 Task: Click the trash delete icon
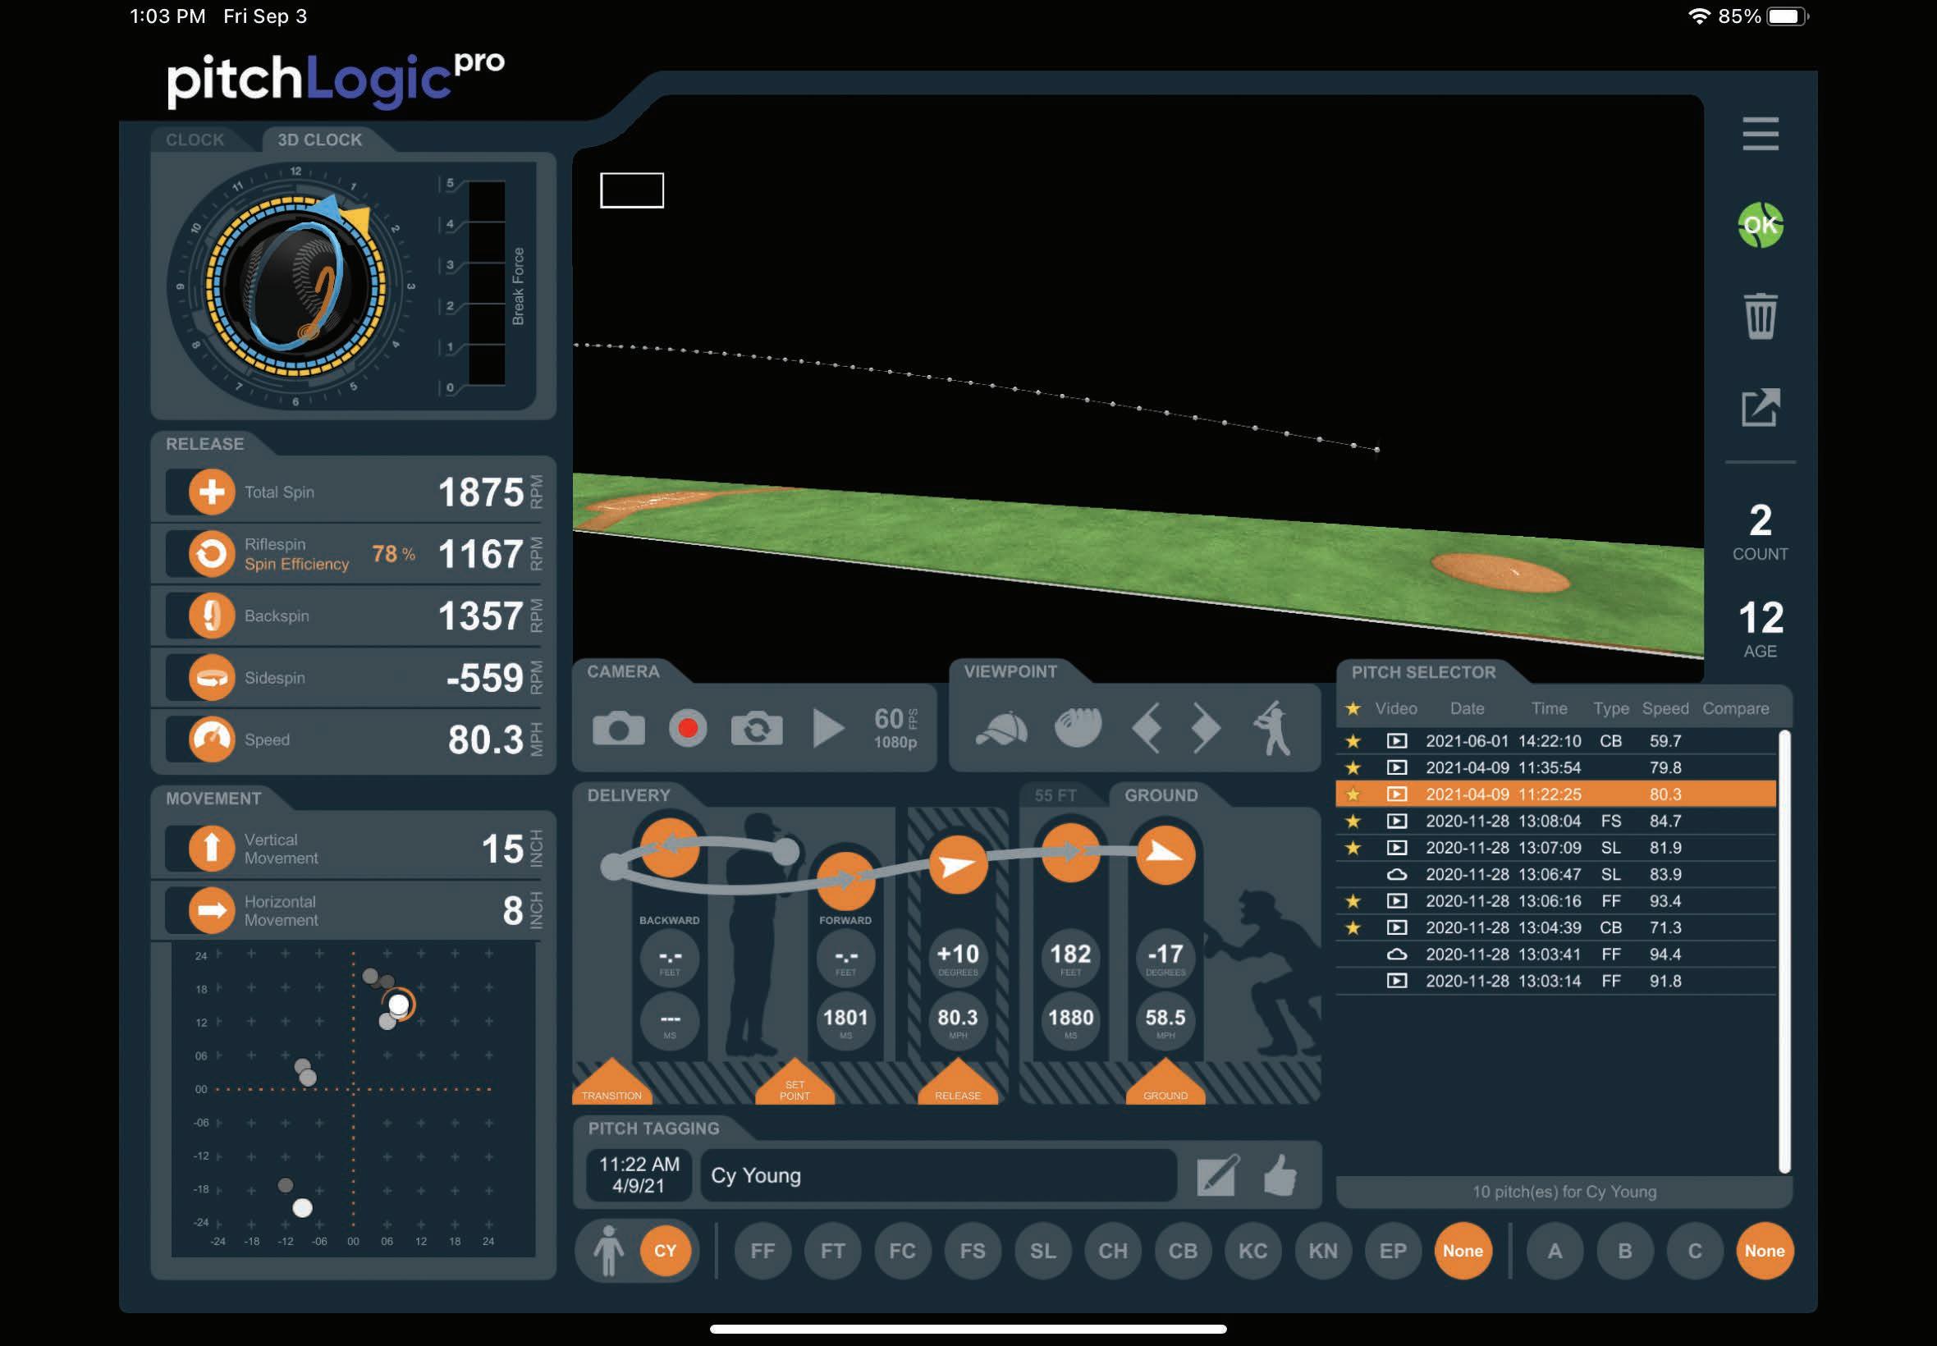1760,316
